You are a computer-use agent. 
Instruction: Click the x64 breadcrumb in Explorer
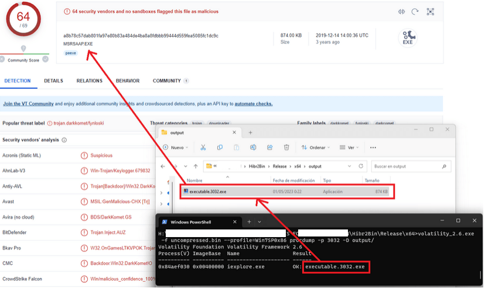pos(298,166)
